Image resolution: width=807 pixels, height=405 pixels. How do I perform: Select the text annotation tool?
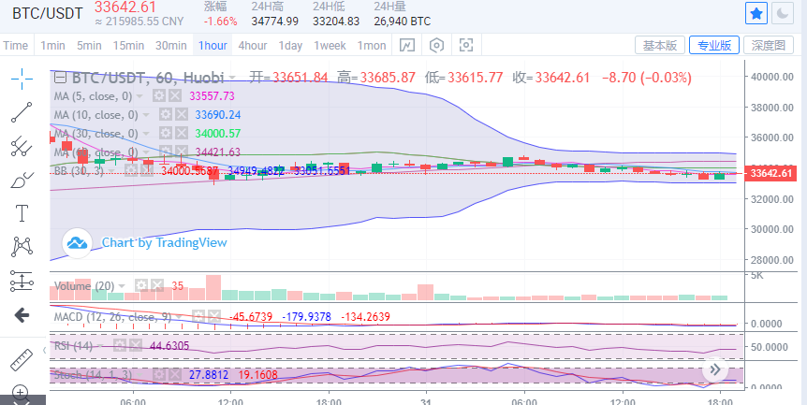22,212
